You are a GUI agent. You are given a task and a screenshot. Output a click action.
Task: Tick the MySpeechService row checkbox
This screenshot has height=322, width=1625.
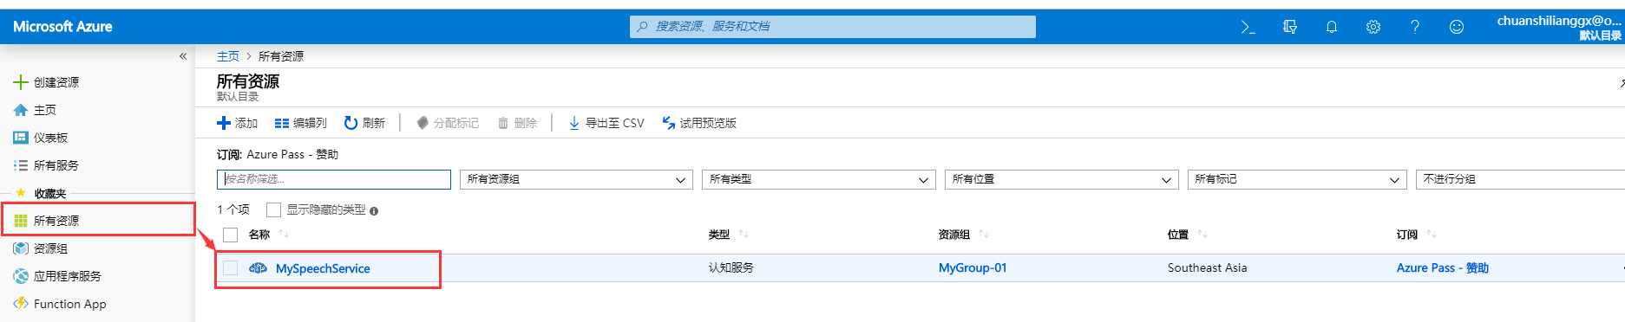pos(230,268)
